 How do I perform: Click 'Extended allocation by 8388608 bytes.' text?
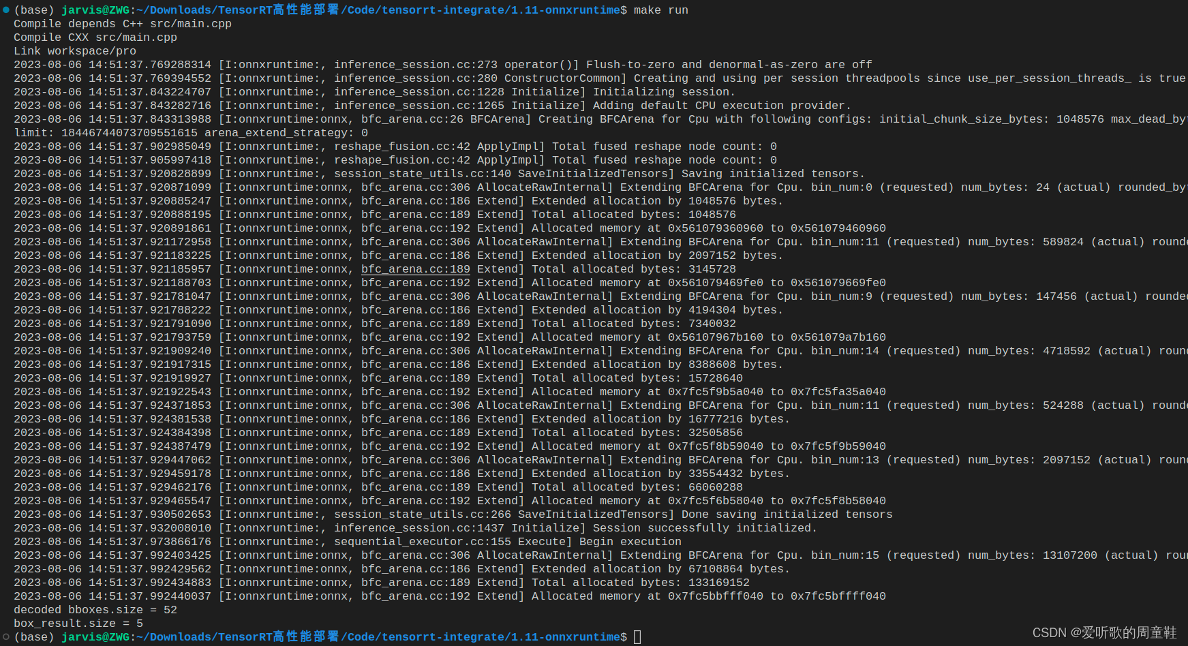[658, 365]
